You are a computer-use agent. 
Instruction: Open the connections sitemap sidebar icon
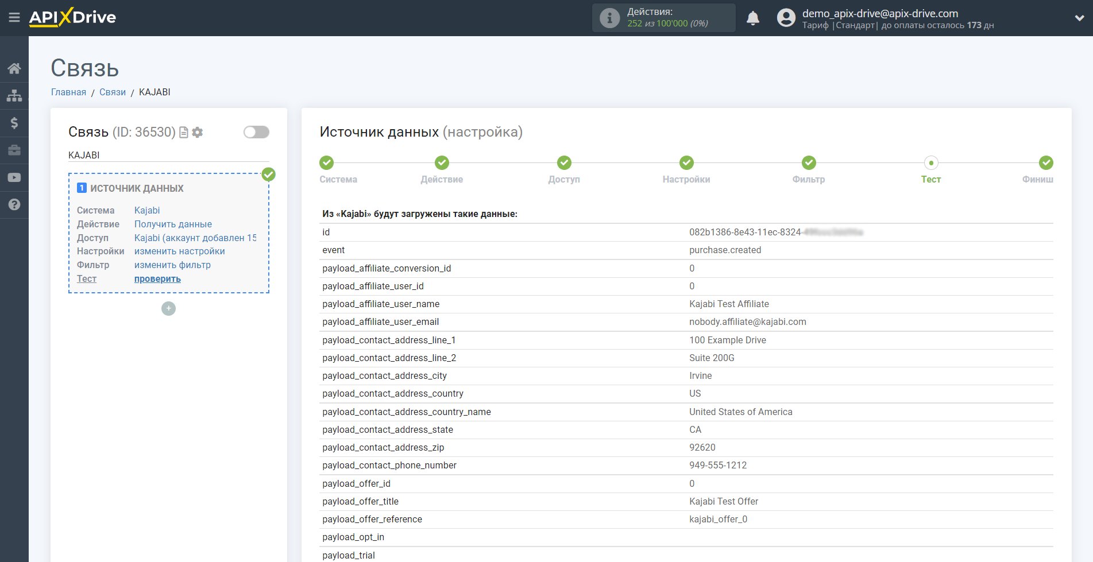14,95
